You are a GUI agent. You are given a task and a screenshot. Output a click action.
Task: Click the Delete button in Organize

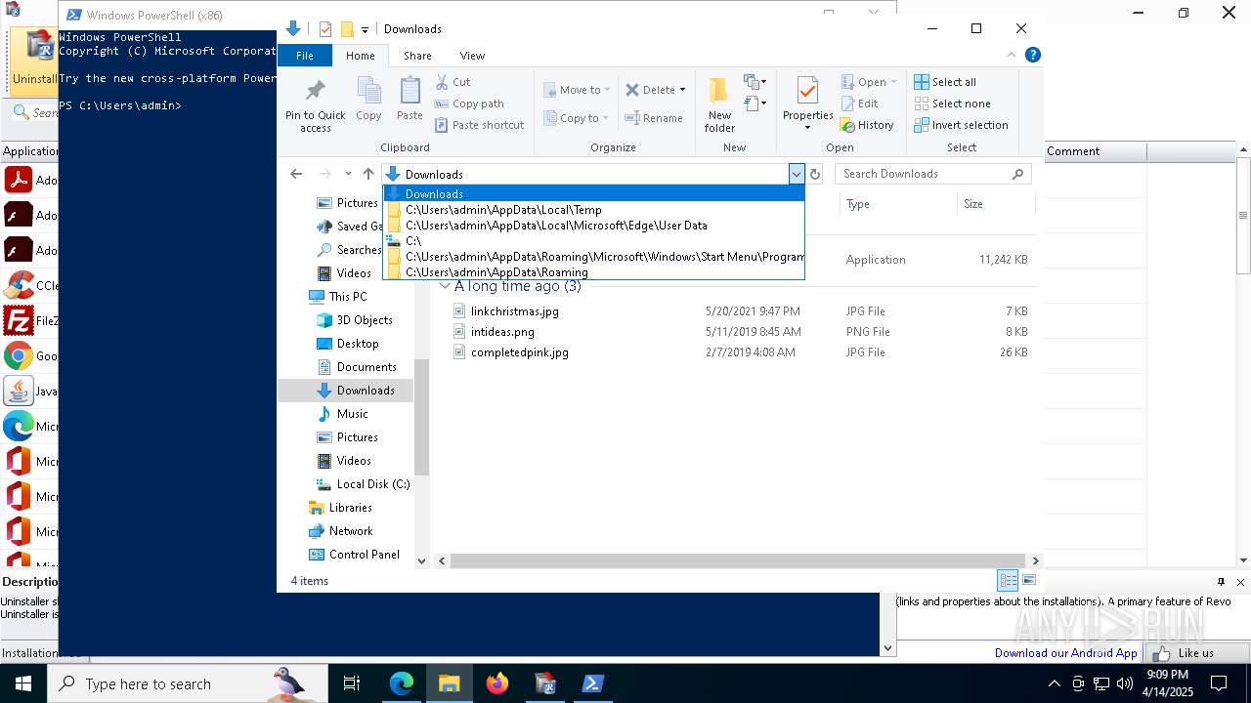[655, 90]
